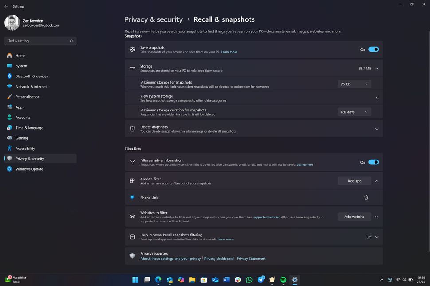
Task: Open the 180 days storage duration dropdown
Action: tap(354, 111)
